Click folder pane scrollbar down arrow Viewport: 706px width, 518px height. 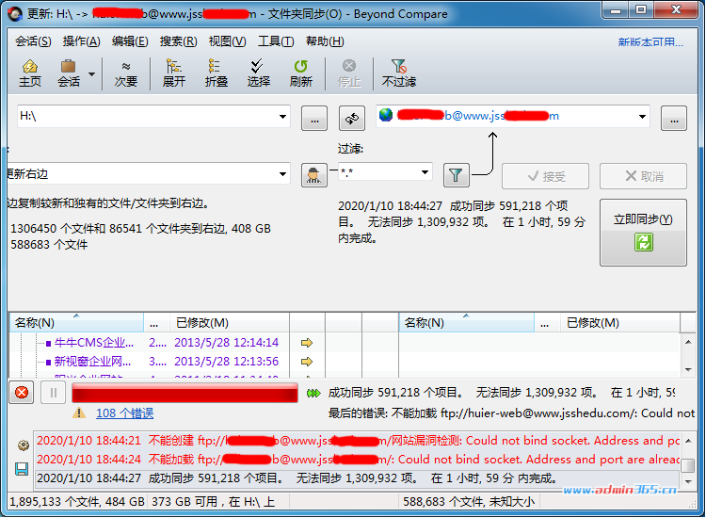[x=688, y=370]
